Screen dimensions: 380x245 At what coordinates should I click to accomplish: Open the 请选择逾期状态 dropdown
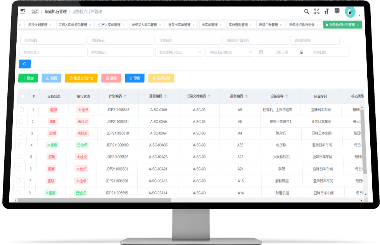(230, 52)
